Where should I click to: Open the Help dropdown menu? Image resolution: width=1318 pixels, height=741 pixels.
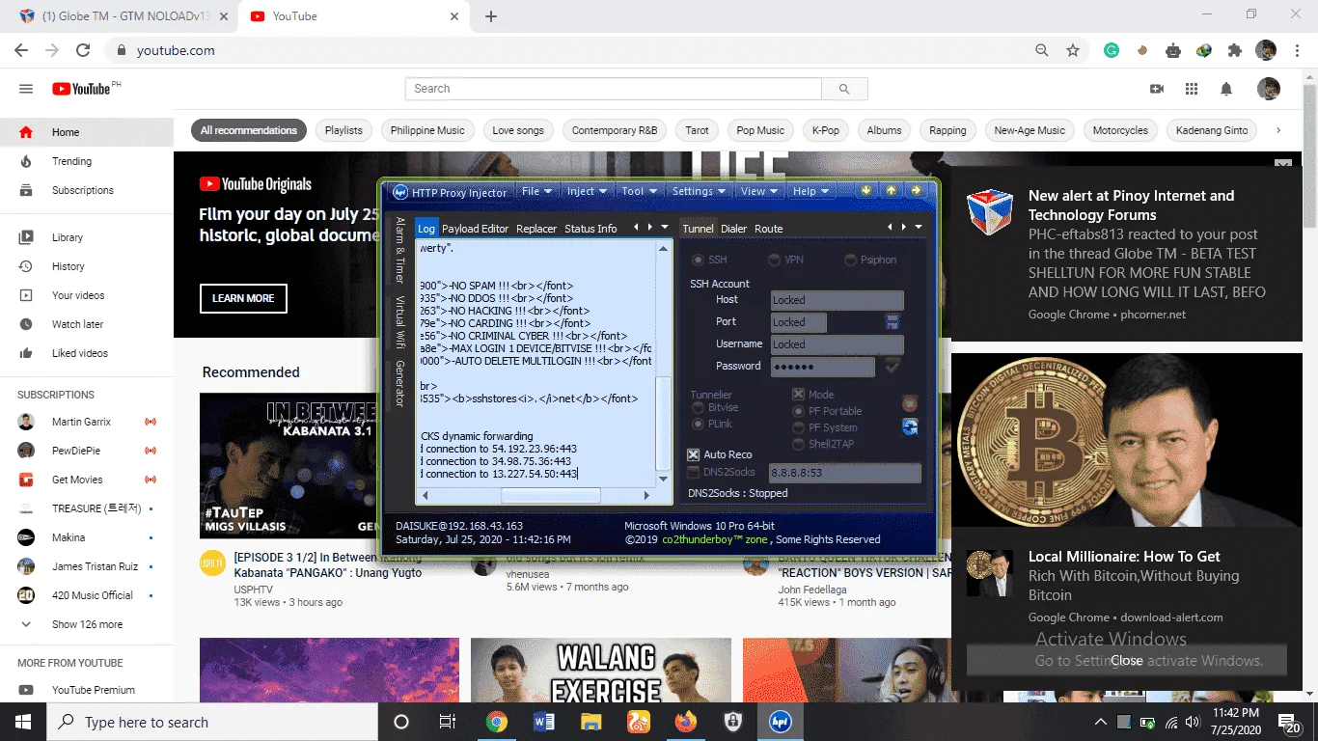[x=810, y=191]
